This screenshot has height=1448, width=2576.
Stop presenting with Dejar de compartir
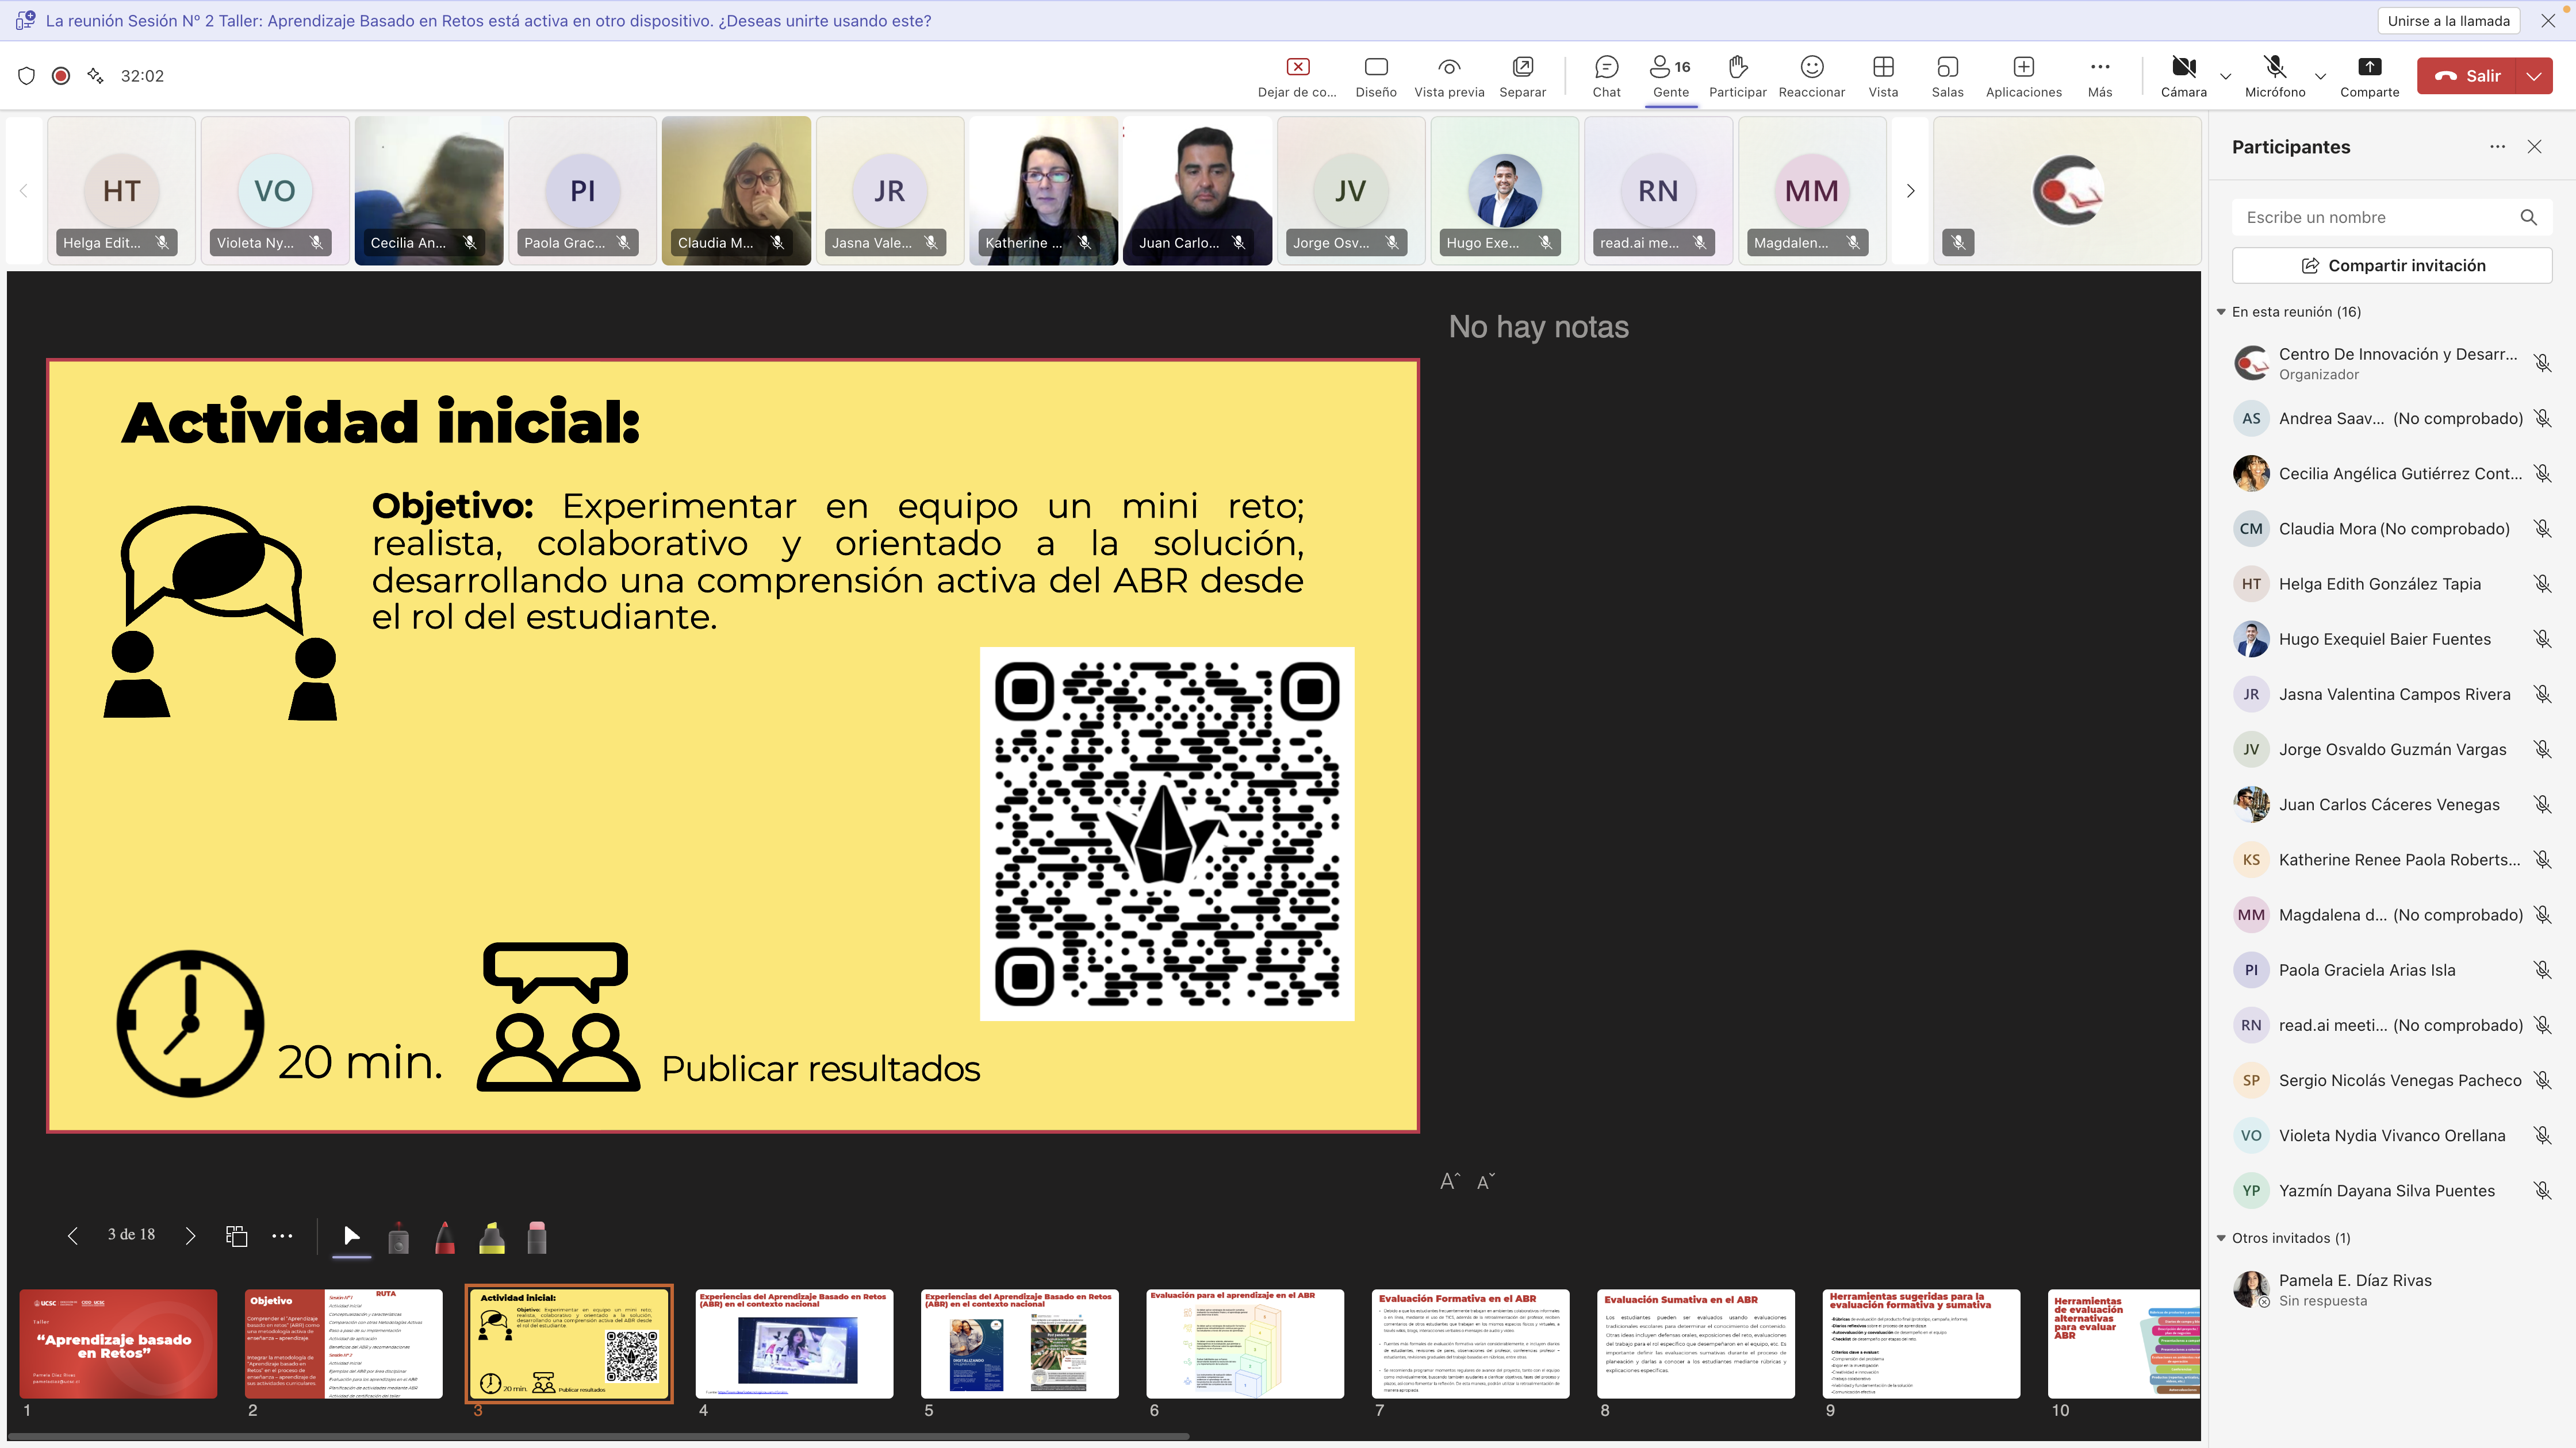(x=1297, y=76)
